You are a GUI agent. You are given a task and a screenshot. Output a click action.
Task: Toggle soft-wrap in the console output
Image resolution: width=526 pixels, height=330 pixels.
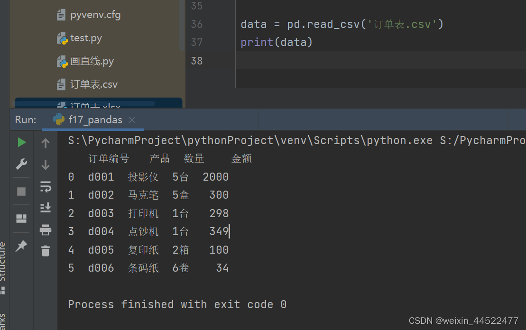point(46,186)
